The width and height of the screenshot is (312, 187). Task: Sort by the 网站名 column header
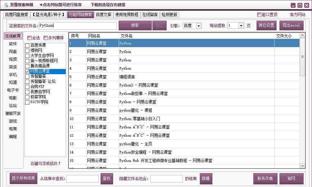pos(103,36)
